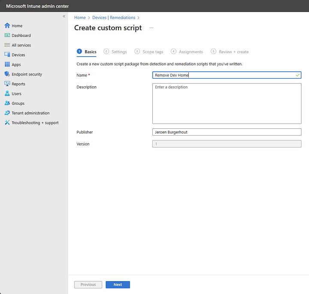Image resolution: width=309 pixels, height=294 pixels.
Task: Open the Apps grid icon
Action: click(7, 64)
